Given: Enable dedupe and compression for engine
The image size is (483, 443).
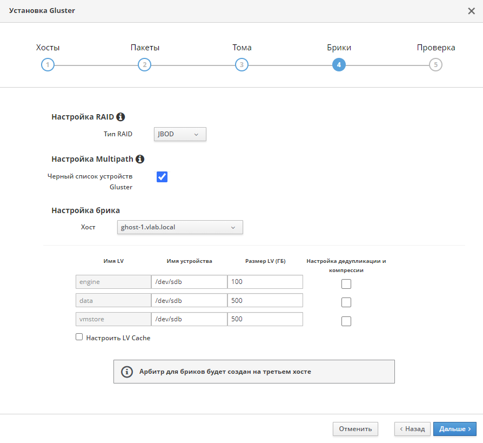Looking at the screenshot, I should pyautogui.click(x=346, y=284).
